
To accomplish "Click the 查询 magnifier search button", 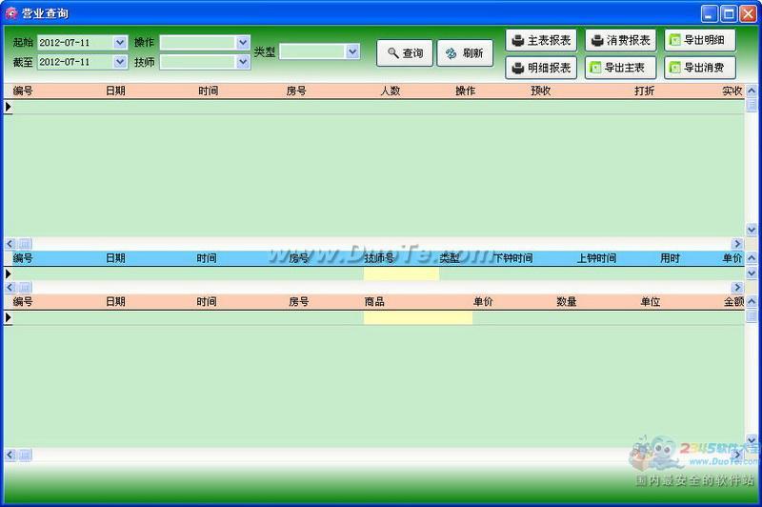I will pos(405,53).
